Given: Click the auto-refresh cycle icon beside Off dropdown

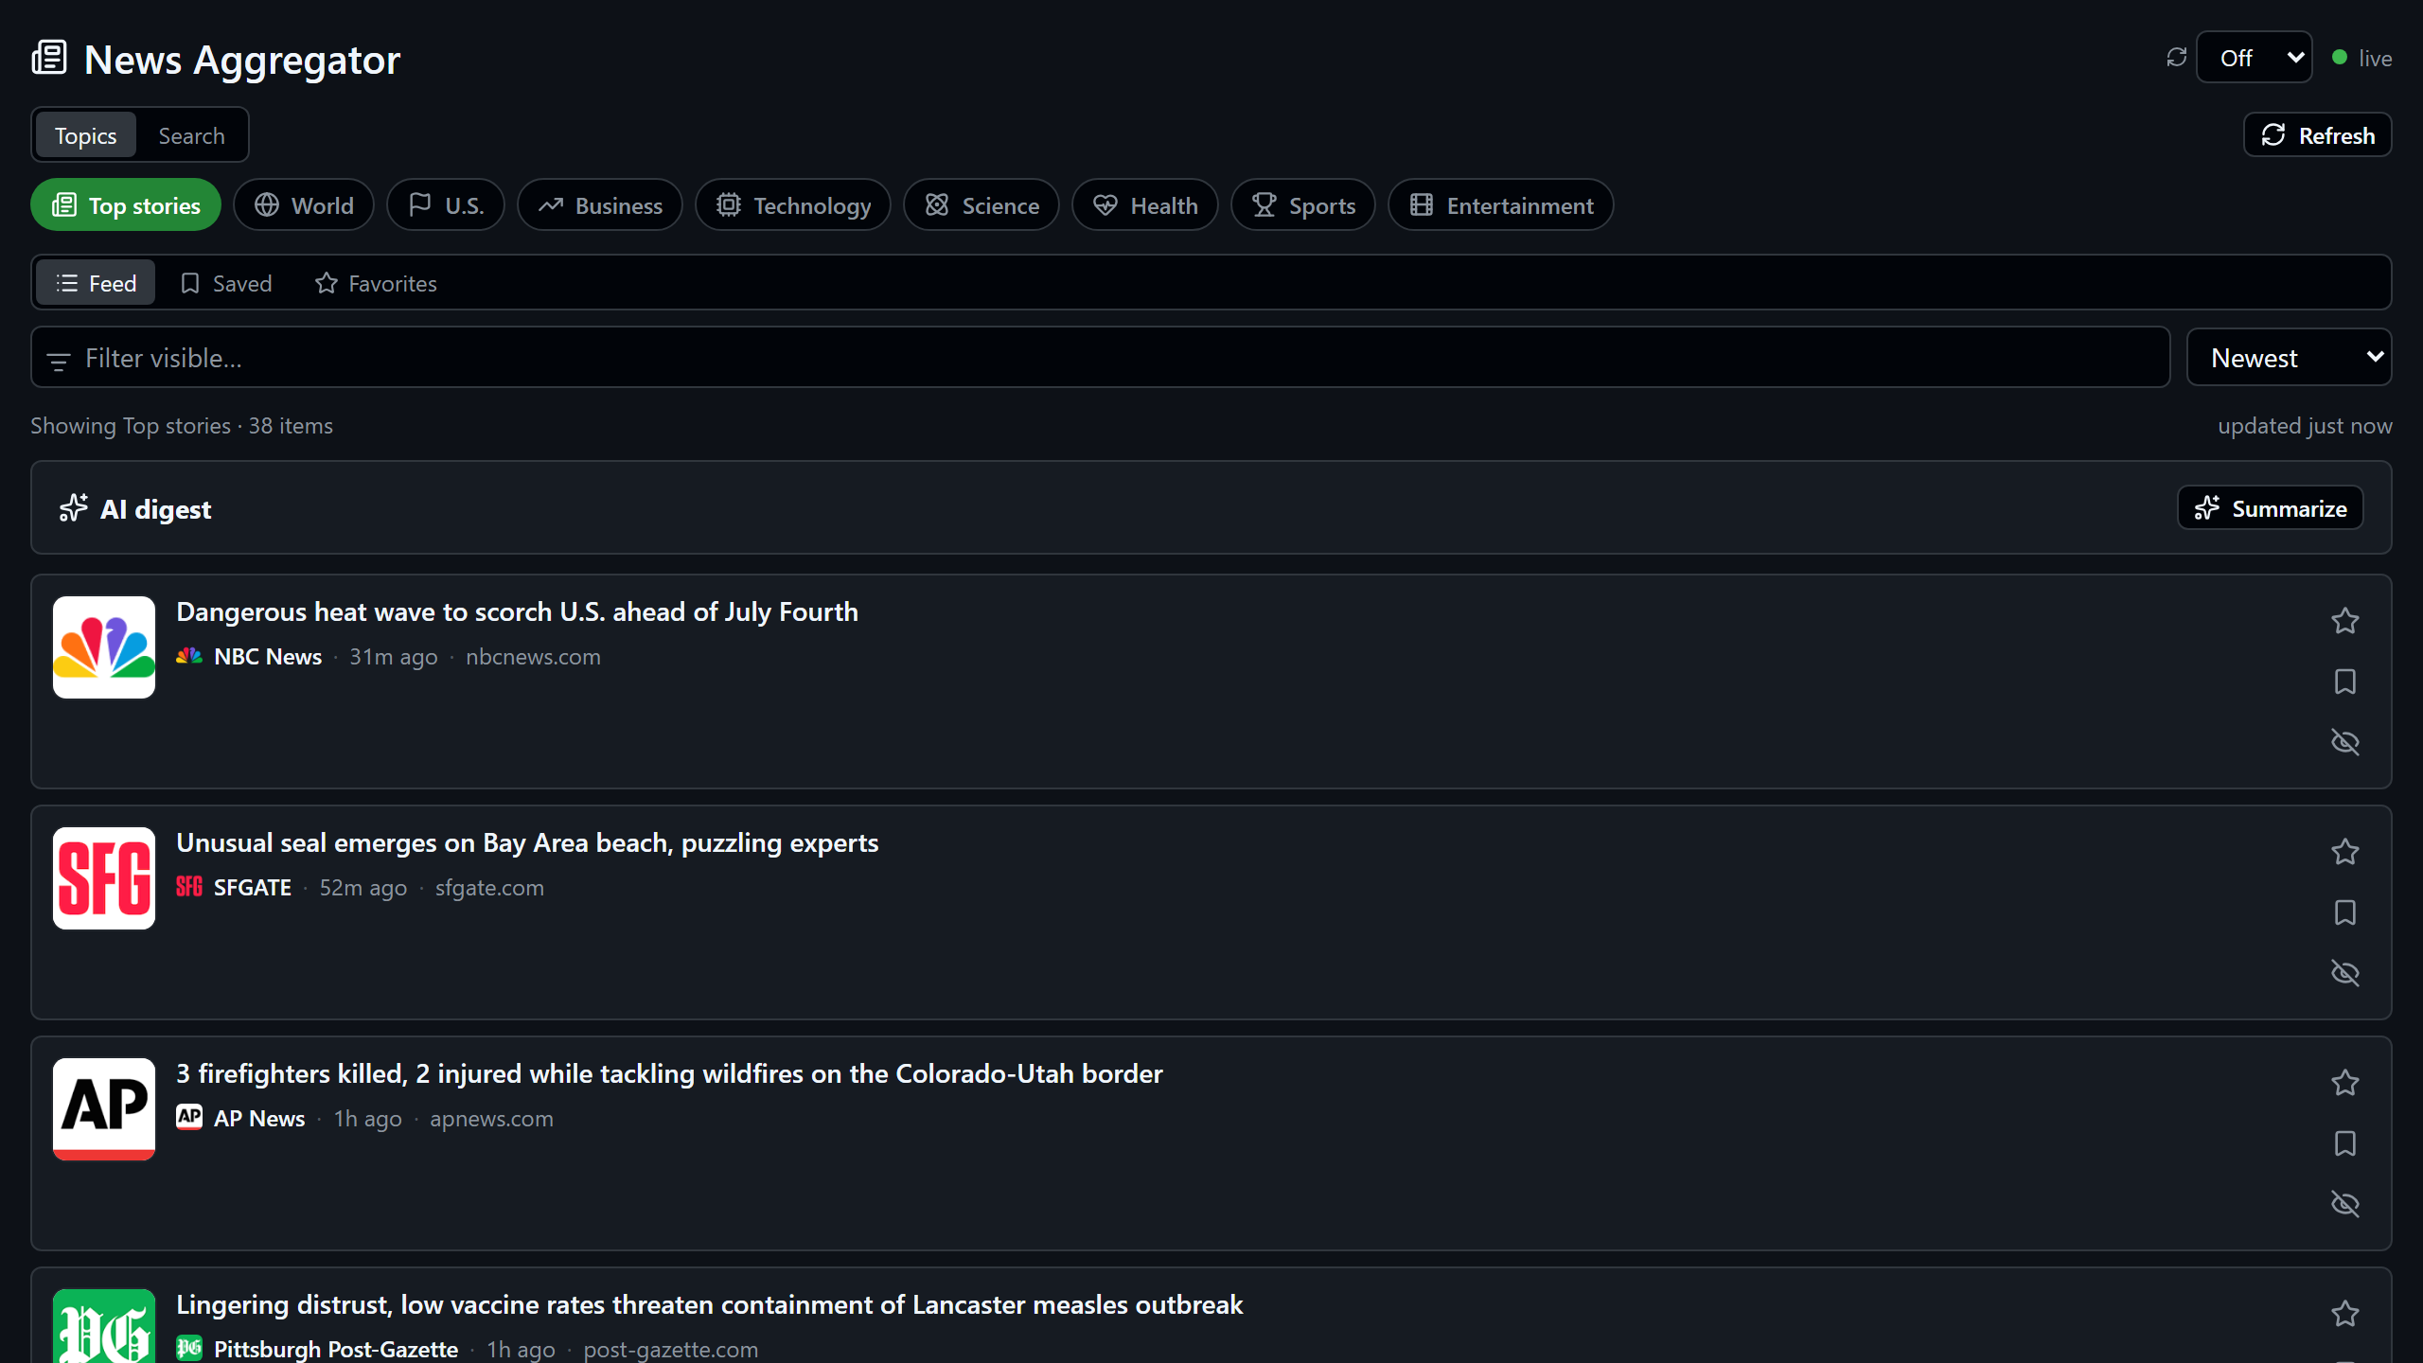Looking at the screenshot, I should (2177, 58).
